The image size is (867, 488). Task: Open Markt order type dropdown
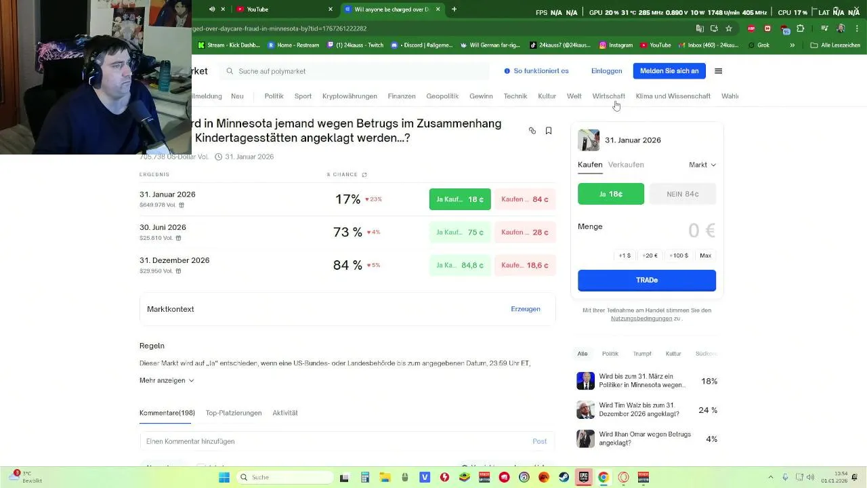coord(702,165)
